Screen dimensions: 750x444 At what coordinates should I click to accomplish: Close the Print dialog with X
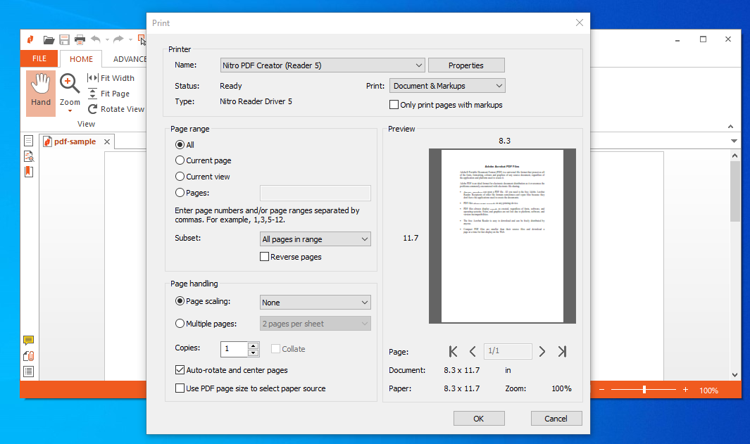pos(580,23)
